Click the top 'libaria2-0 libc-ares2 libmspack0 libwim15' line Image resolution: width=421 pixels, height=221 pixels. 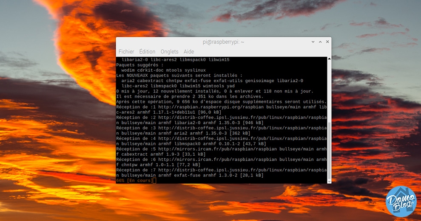[x=175, y=60]
